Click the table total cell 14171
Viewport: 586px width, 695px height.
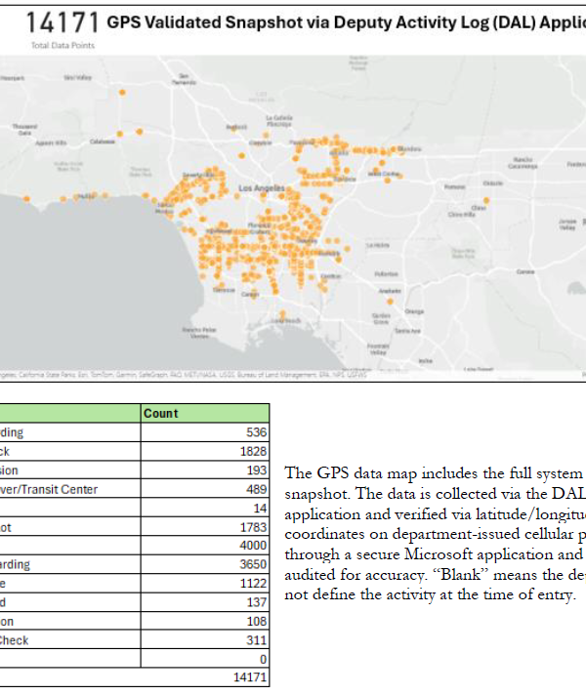click(x=205, y=676)
